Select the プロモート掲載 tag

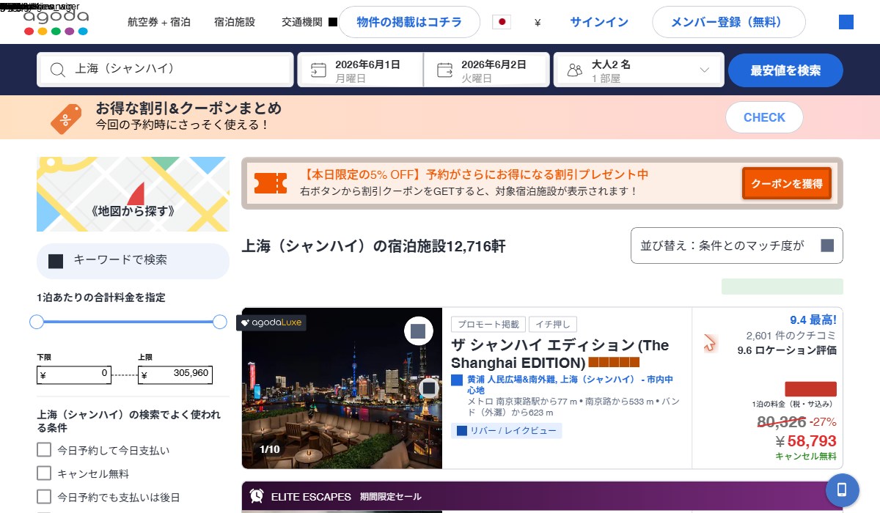click(x=488, y=324)
